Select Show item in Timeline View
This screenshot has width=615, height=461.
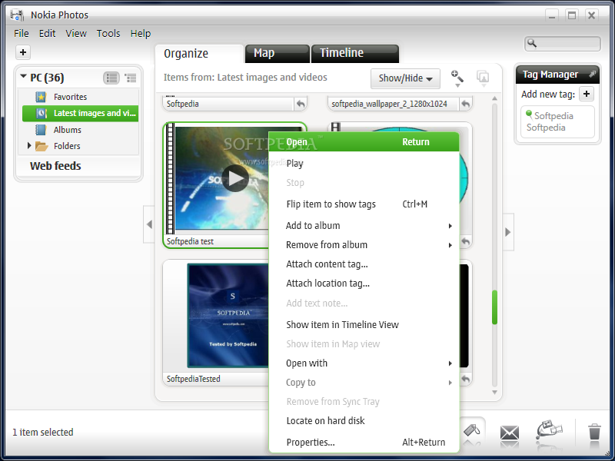364,324
